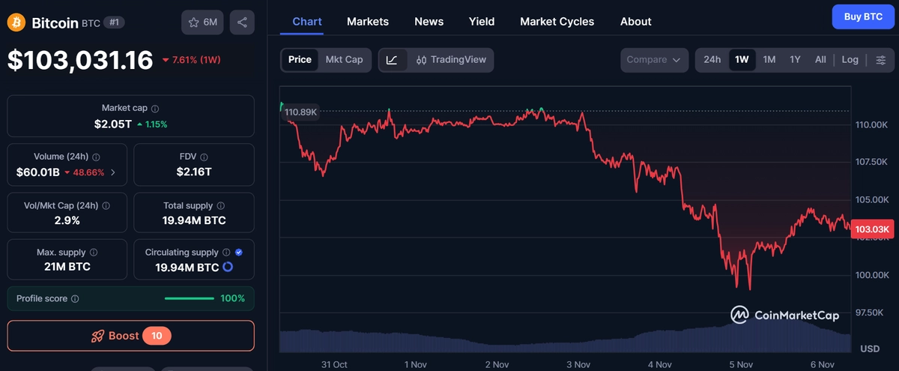Click the Profile score progress bar
The image size is (899, 371).
pyautogui.click(x=190, y=298)
